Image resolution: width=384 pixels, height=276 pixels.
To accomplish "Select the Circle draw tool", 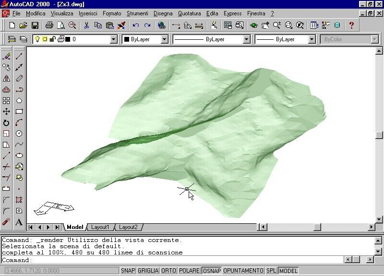I will point(19,134).
